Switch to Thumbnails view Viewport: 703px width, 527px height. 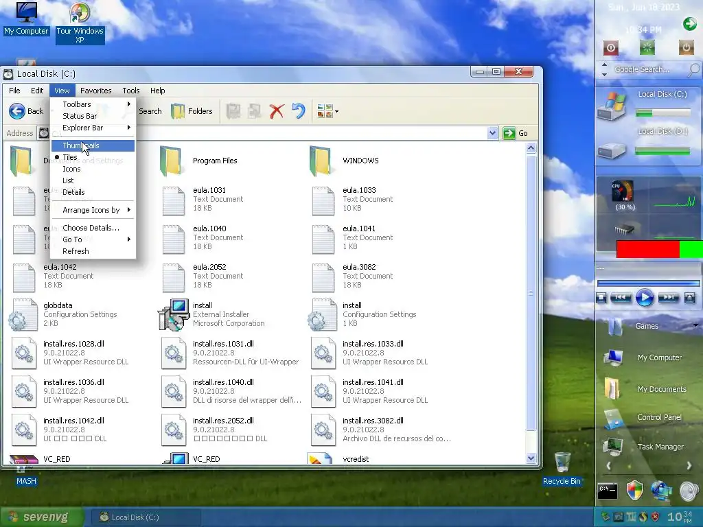[x=93, y=145]
